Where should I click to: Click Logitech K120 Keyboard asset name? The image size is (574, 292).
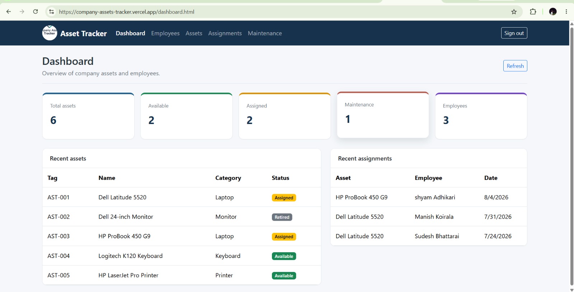(x=131, y=256)
